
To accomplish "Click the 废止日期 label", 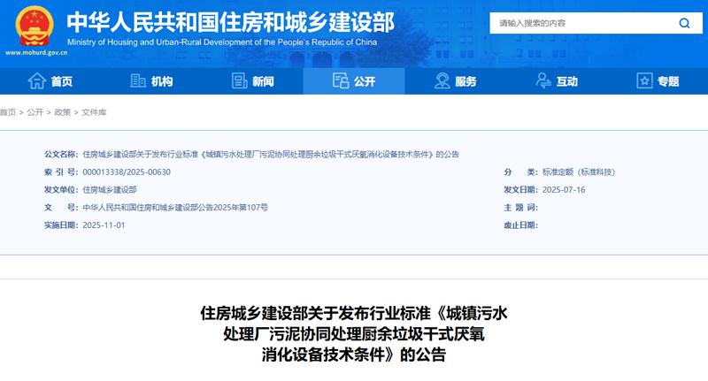I will (x=520, y=225).
